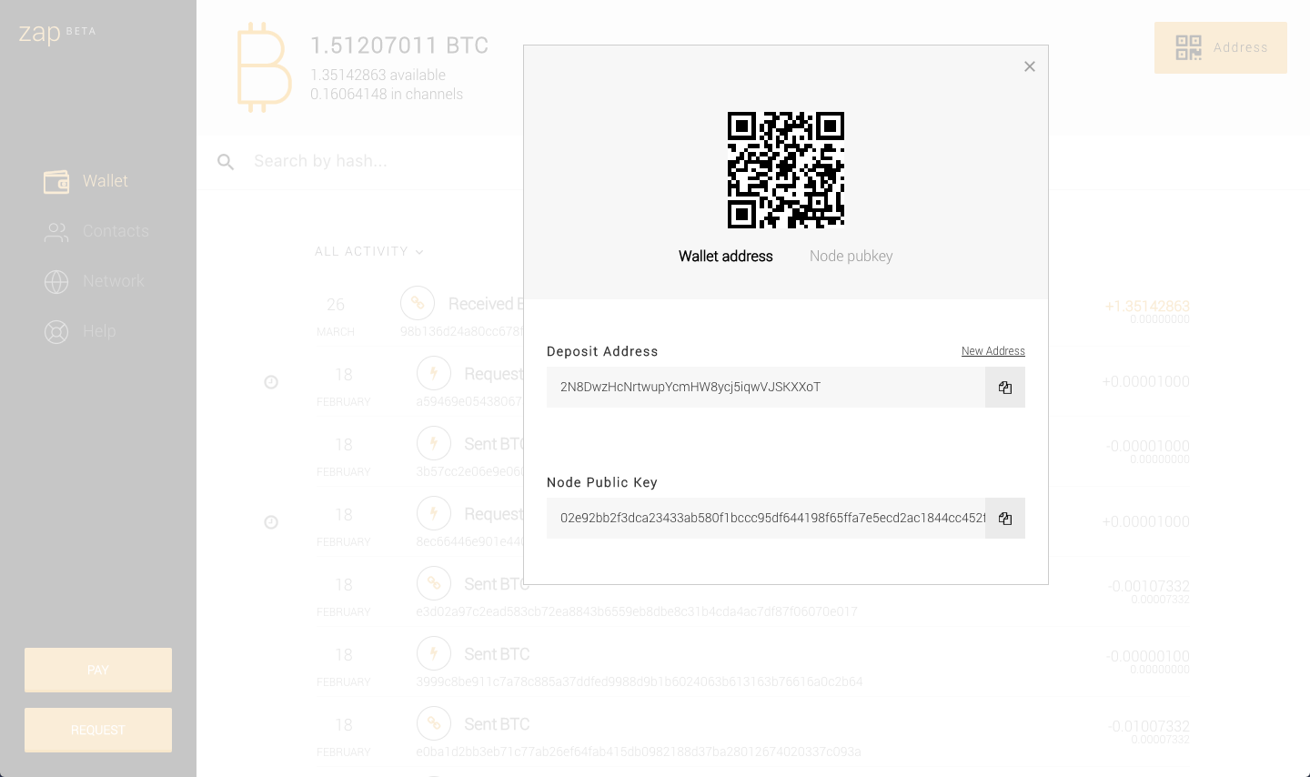Viewport: 1310px width, 777px height.
Task: Switch to the Node pubkey tab
Action: (x=851, y=257)
